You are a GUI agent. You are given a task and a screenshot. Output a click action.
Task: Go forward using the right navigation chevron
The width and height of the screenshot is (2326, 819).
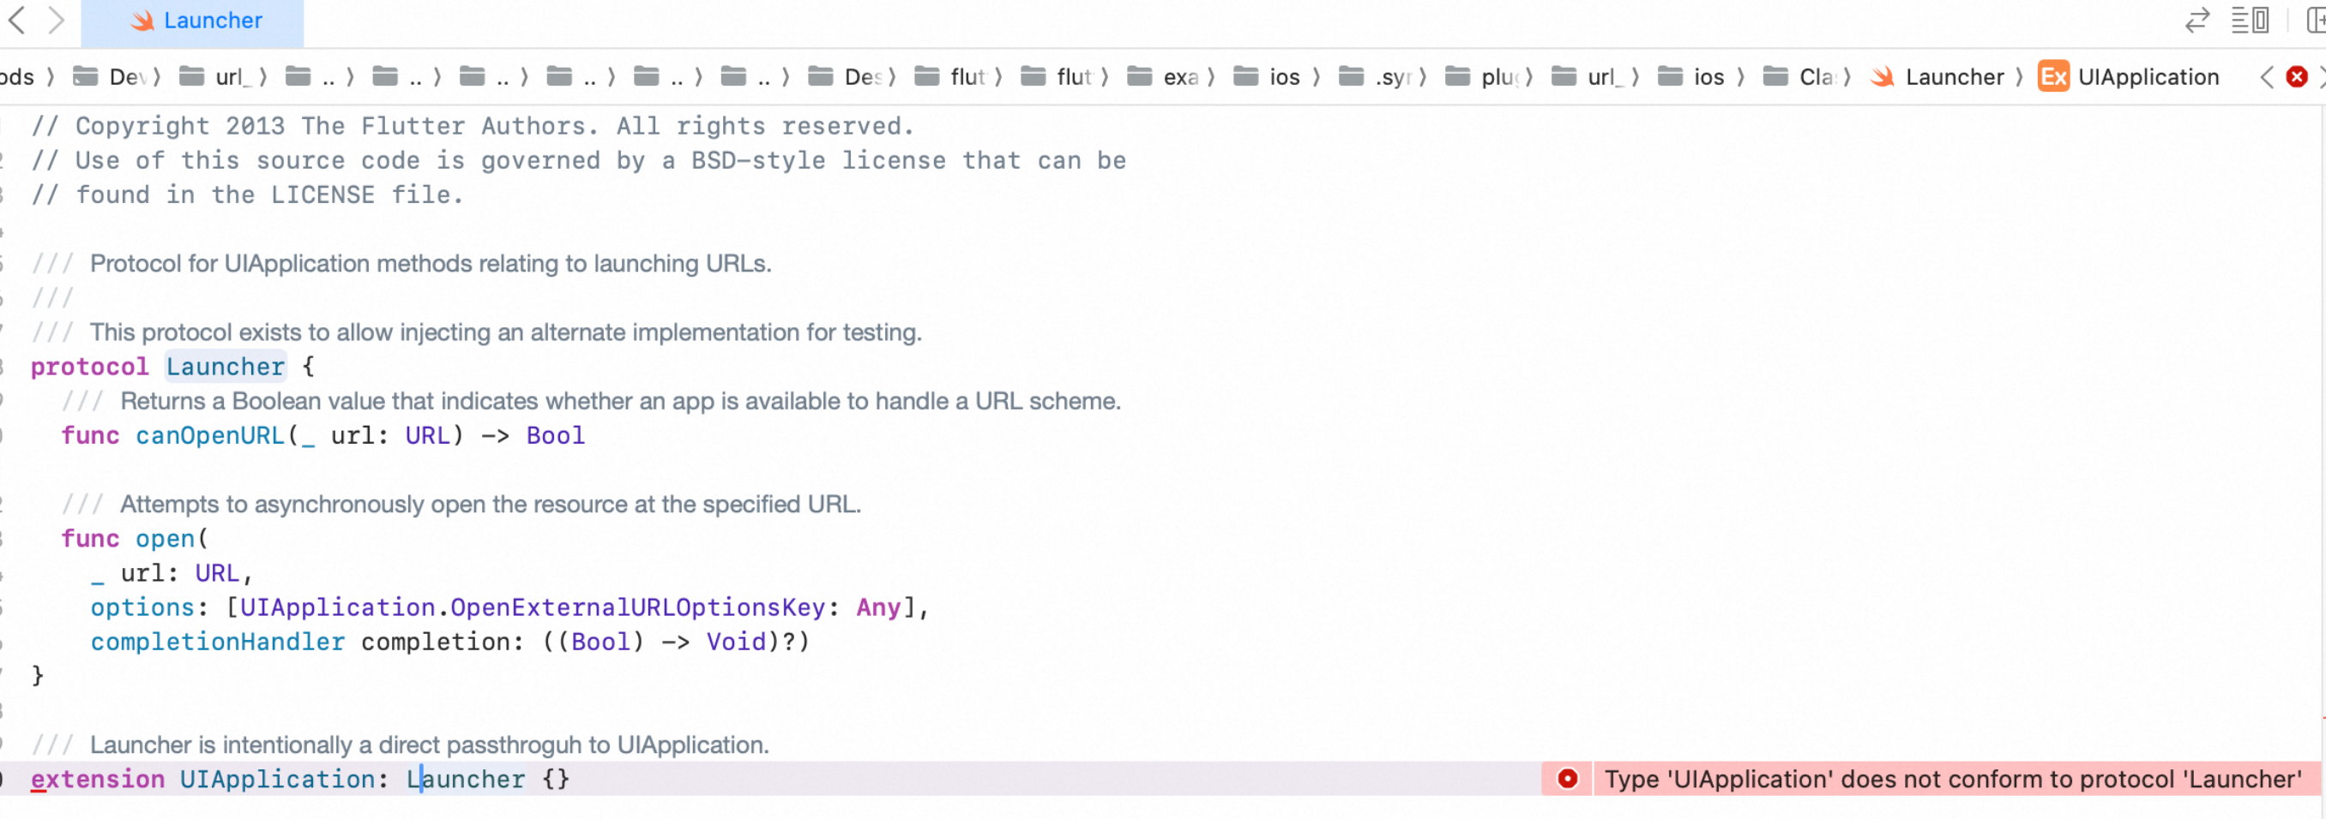click(56, 20)
